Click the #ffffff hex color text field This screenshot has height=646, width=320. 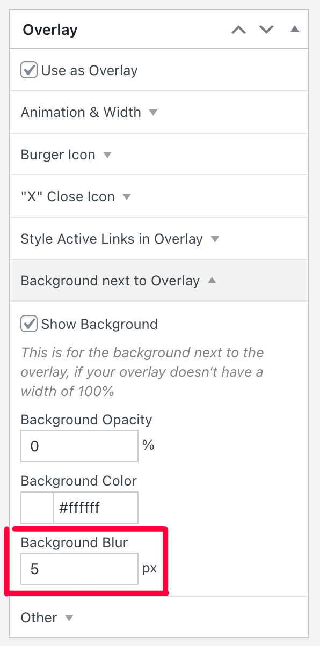(x=96, y=507)
